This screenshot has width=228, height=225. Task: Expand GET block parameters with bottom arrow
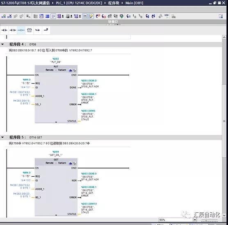point(56,215)
